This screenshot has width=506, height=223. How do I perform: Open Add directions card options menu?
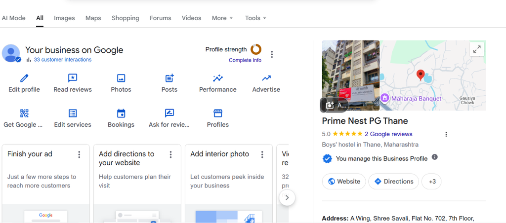point(170,155)
